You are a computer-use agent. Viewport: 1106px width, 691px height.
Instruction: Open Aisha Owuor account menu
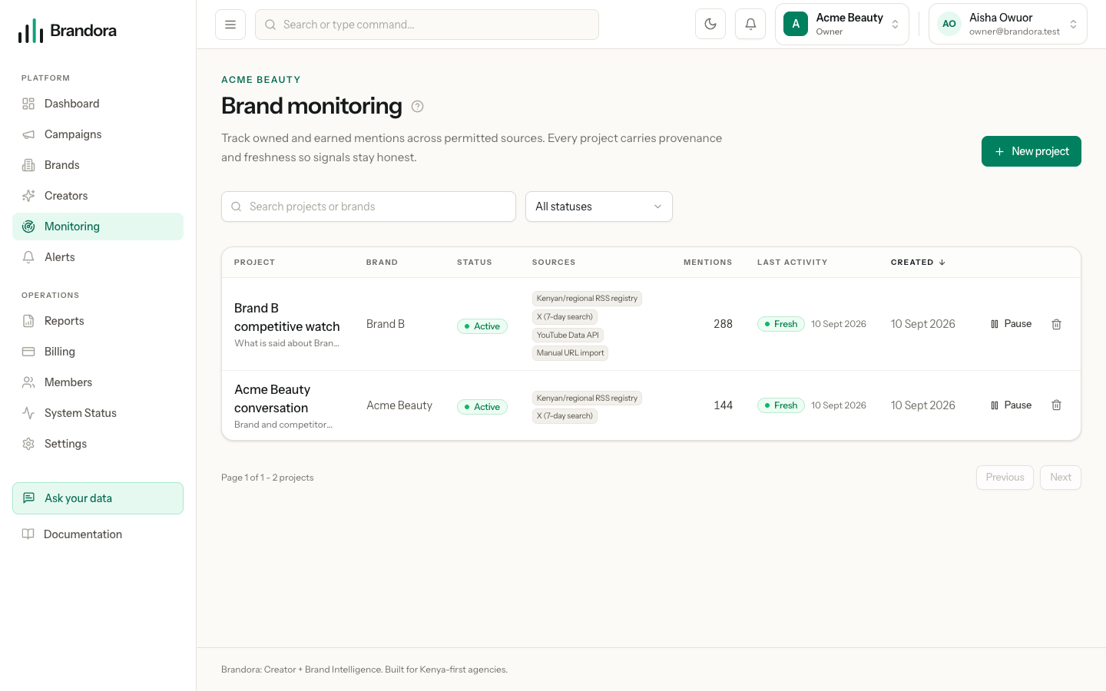1008,24
